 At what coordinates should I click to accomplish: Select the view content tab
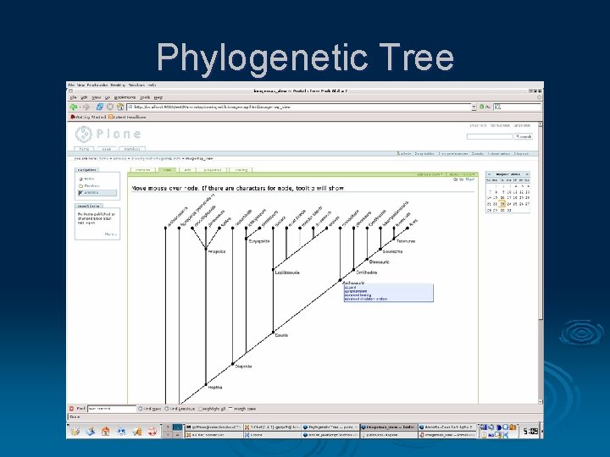[x=167, y=170]
